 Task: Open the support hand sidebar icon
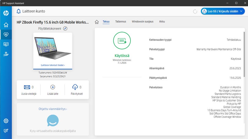pos(6,54)
